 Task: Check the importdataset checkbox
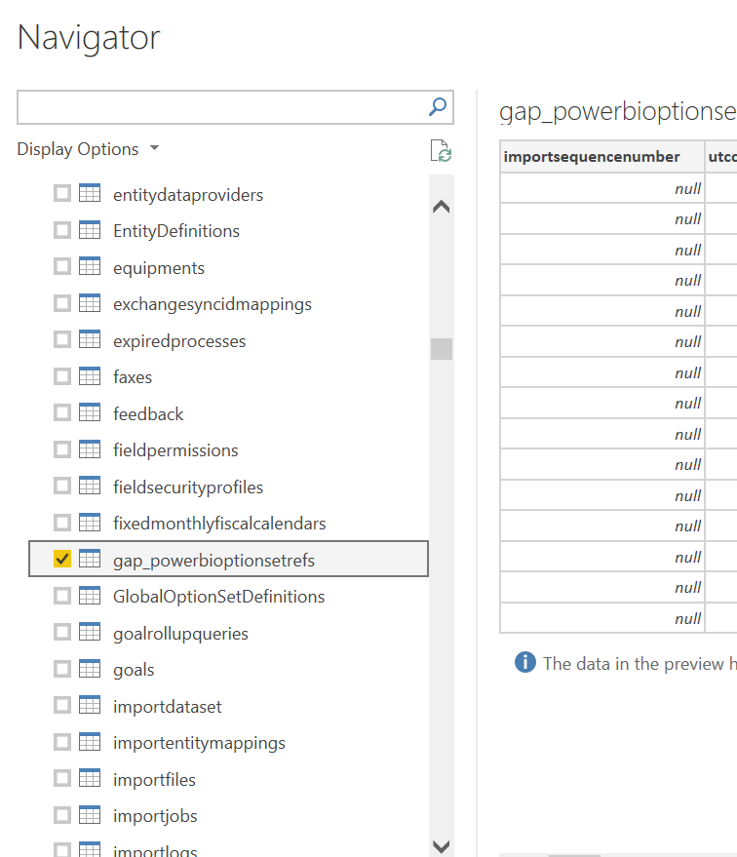[62, 706]
